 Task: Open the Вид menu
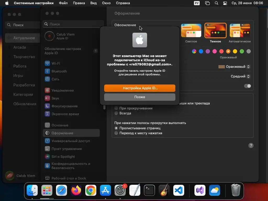coord(93,3)
